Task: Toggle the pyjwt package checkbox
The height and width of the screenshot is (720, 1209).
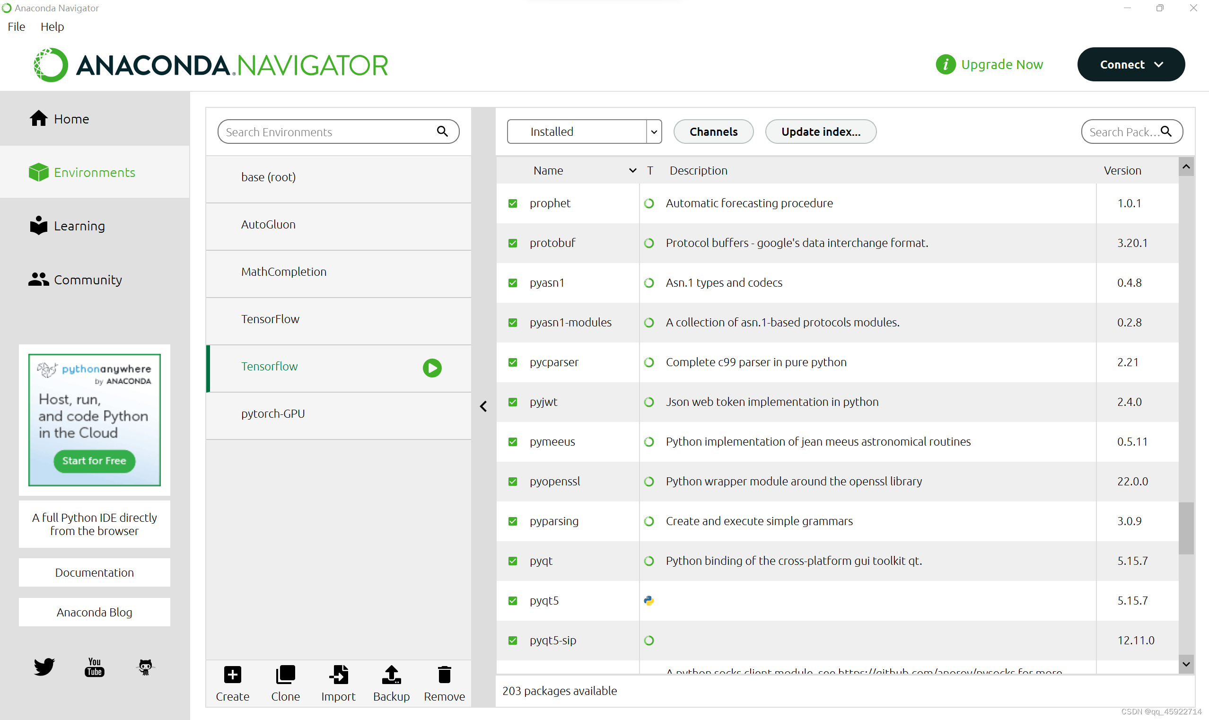Action: [x=513, y=402]
